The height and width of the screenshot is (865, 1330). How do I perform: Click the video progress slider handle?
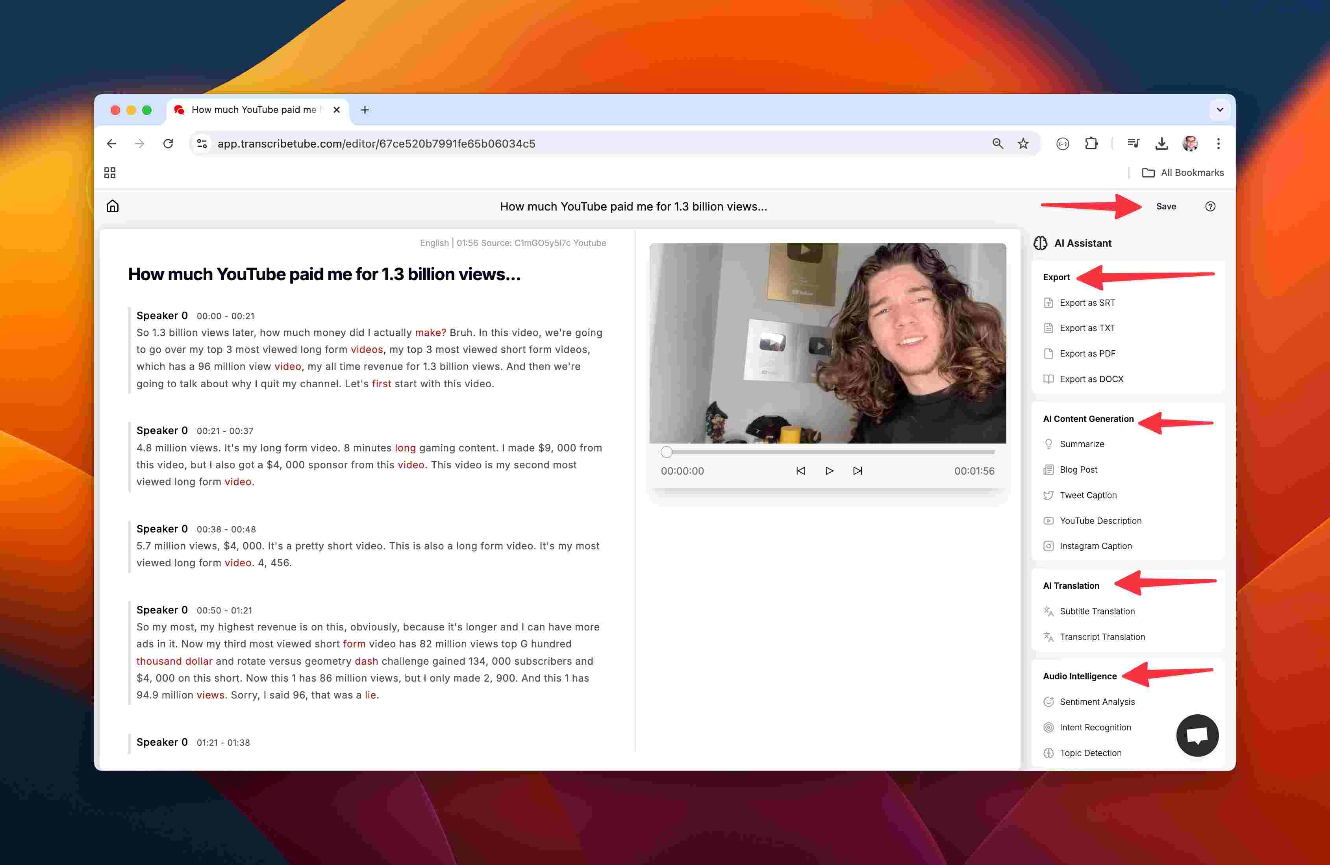(666, 452)
